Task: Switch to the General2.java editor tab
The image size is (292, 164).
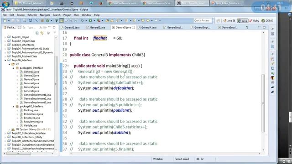Action: pos(96,27)
